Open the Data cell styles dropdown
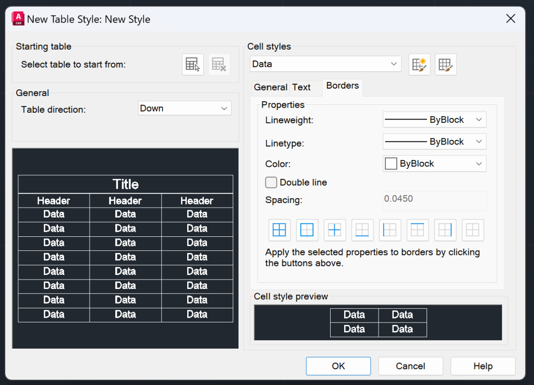This screenshot has width=534, height=385. [x=325, y=64]
